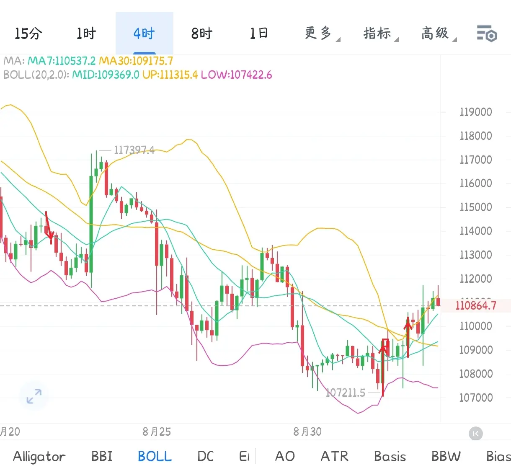Enable the Basis sub-indicator

[x=390, y=456]
